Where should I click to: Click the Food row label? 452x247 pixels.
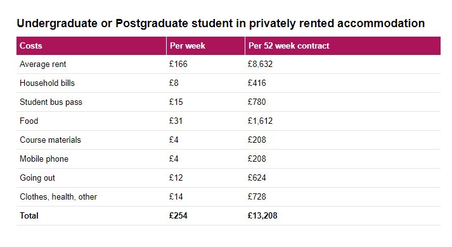(29, 121)
